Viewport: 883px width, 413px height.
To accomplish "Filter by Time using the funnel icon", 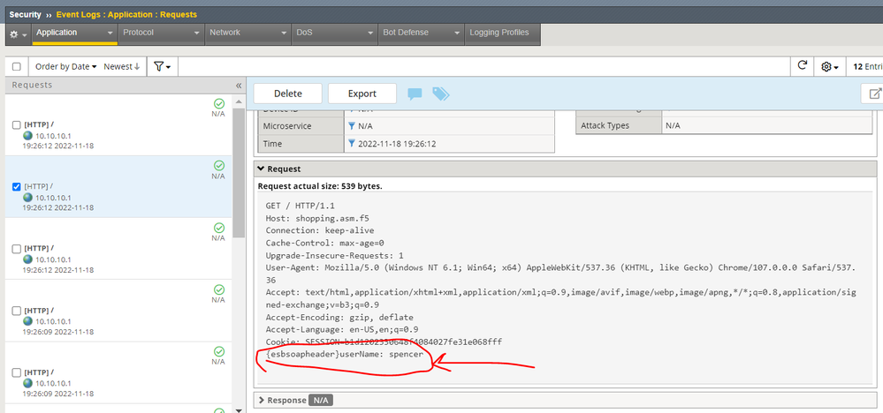I will pos(352,144).
